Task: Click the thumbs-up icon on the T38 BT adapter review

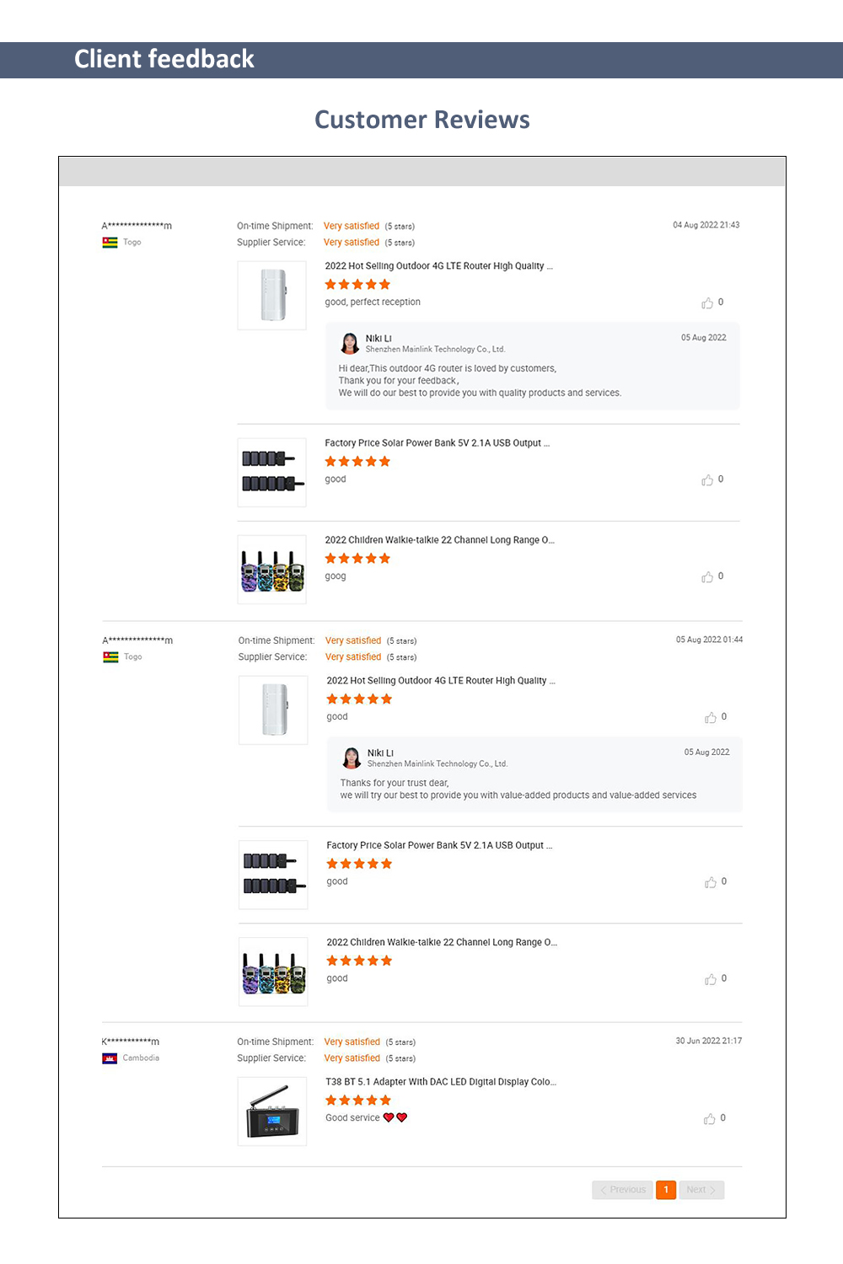Action: pyautogui.click(x=709, y=1118)
